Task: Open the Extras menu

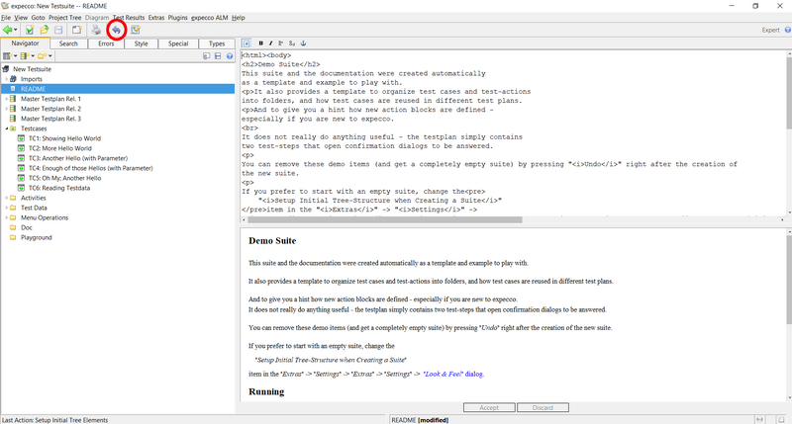Action: tap(156, 18)
